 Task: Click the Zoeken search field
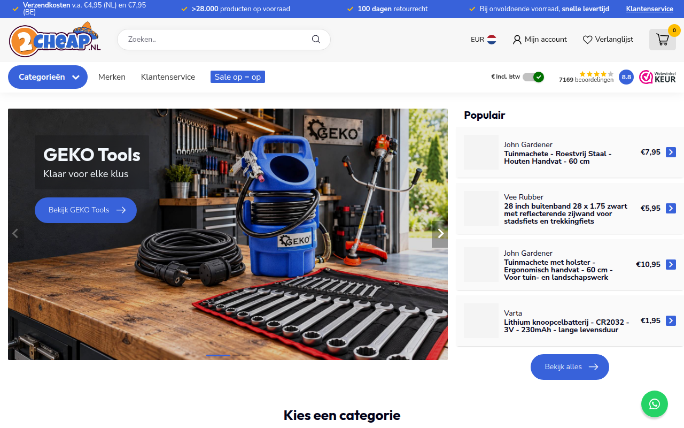224,40
